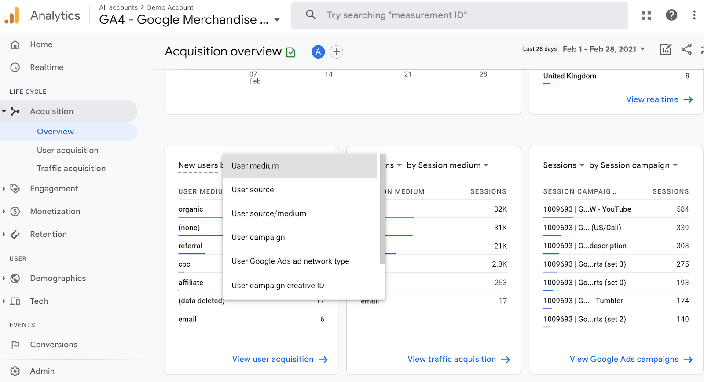Screen dimensions: 704x382
Task: Open Admin gear in sidebar
Action: tap(15, 371)
